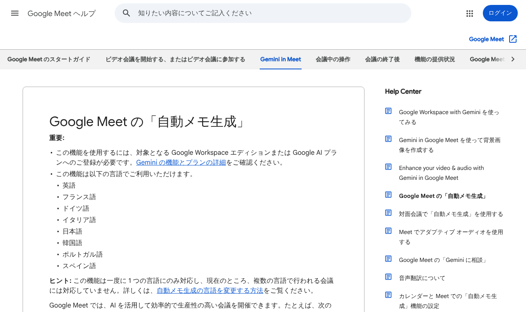
Task: Follow the Gemini の機能とプランの詳細 link
Action: [x=181, y=162]
